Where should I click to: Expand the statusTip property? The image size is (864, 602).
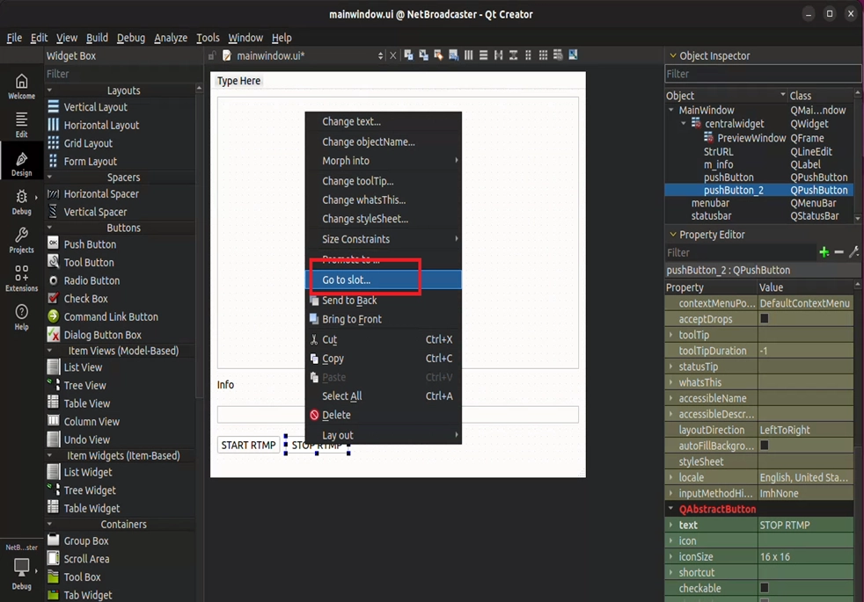click(671, 366)
